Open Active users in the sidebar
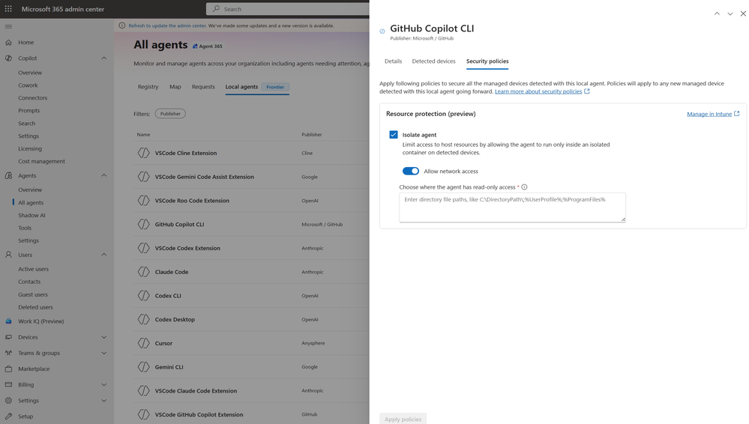 click(34, 269)
